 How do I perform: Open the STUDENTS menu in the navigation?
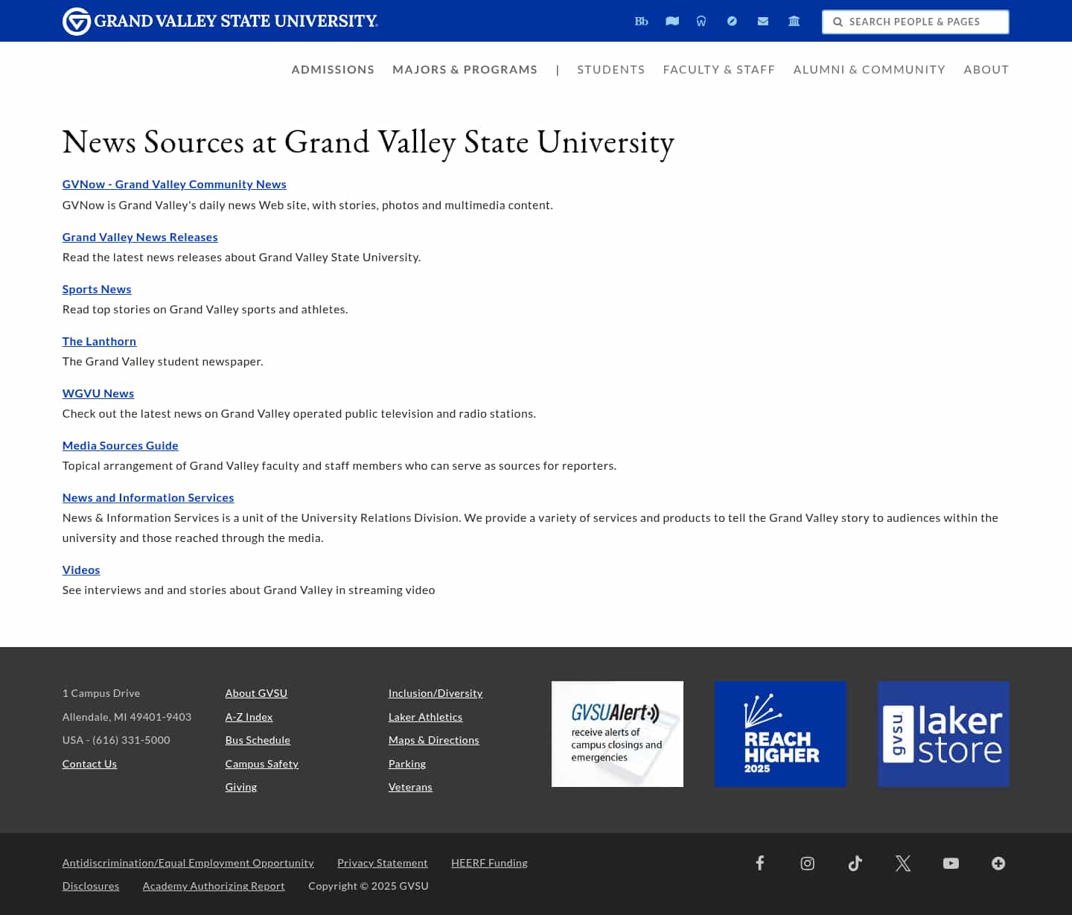[610, 69]
